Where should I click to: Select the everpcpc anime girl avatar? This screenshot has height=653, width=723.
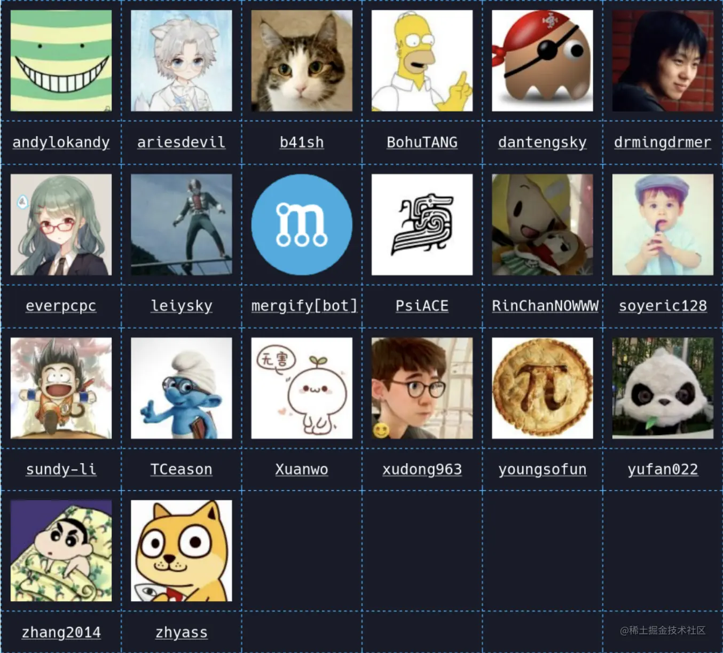point(61,224)
